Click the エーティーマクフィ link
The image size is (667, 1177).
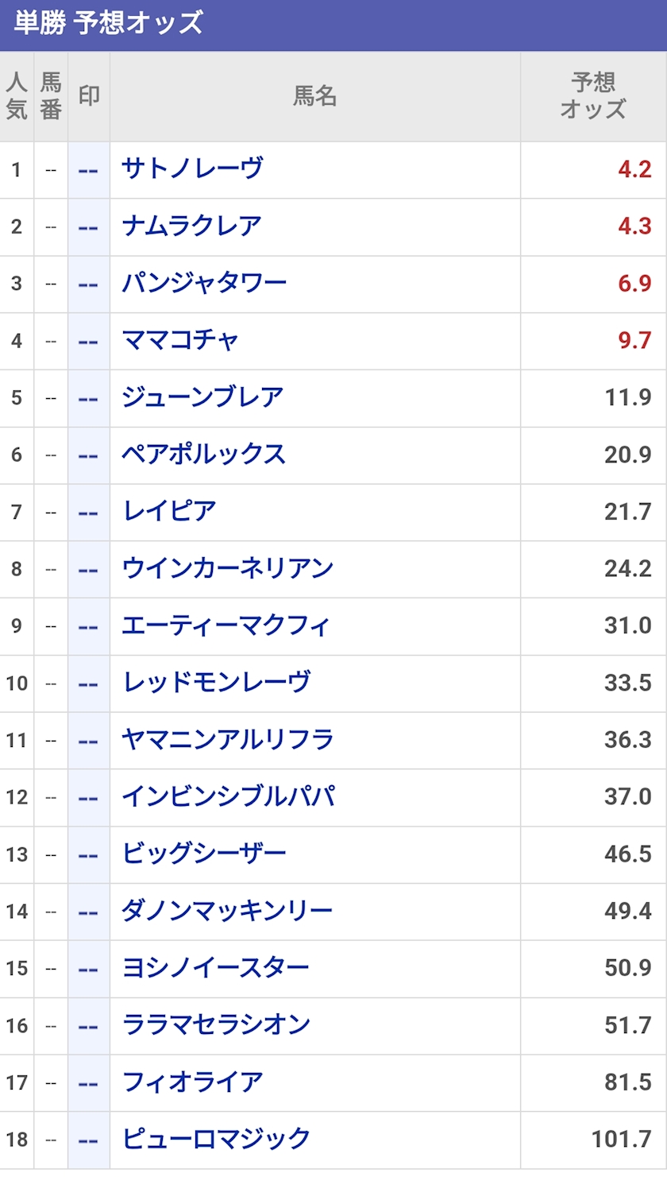pos(226,626)
